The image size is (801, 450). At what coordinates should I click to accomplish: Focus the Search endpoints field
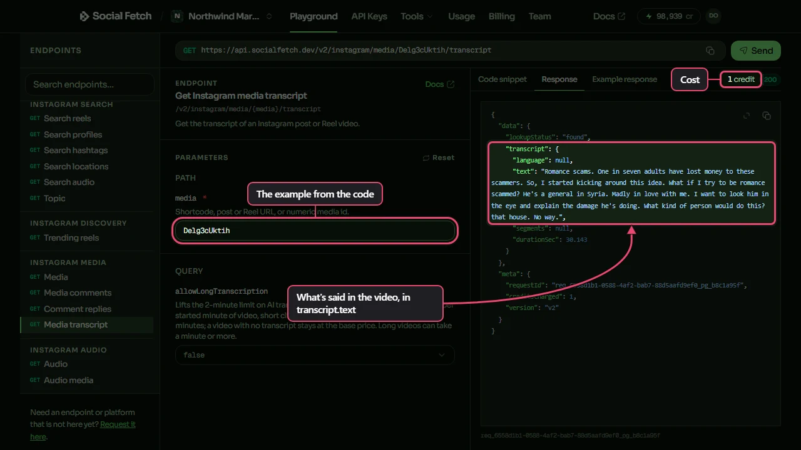89,84
